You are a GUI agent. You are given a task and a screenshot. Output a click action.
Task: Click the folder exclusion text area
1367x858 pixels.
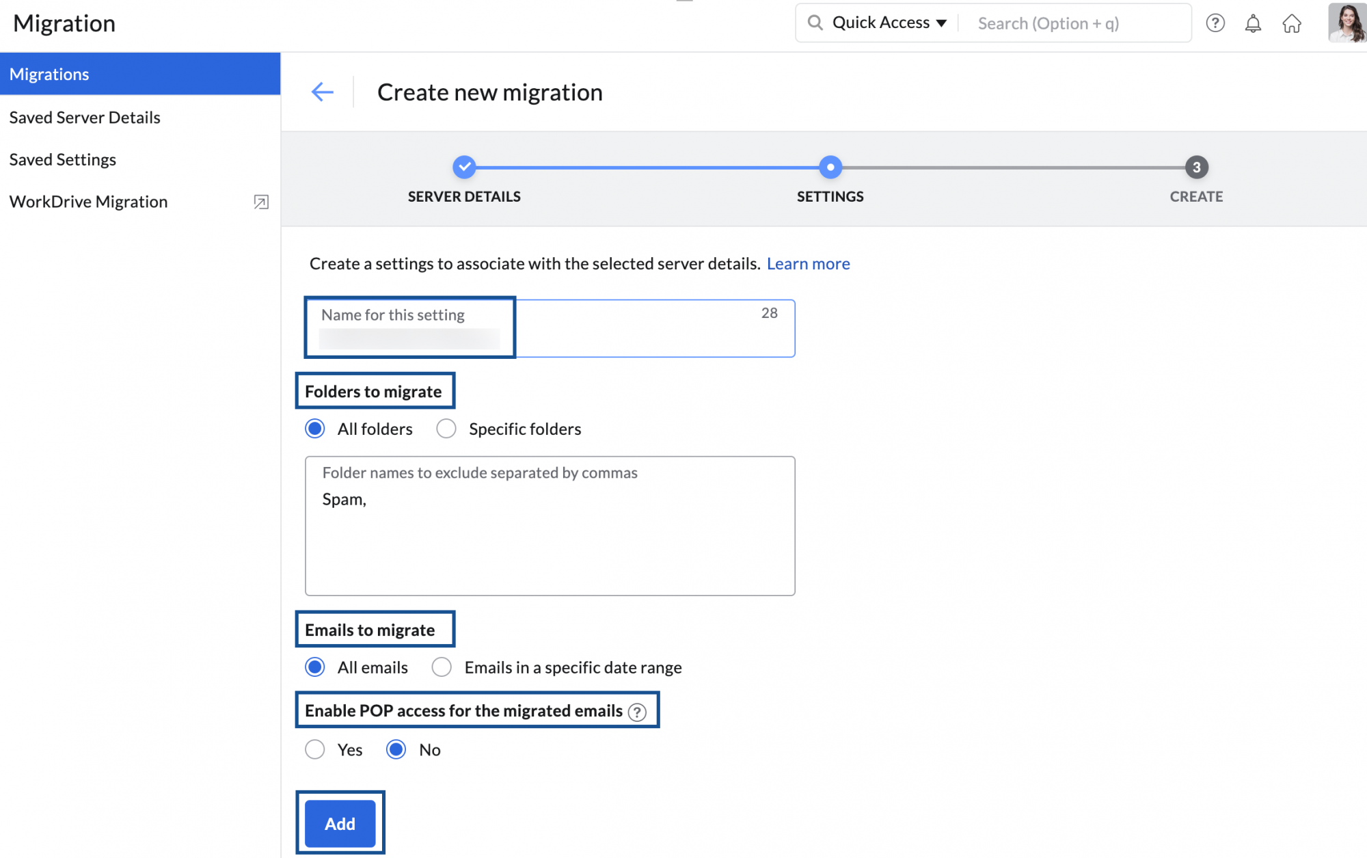point(550,525)
